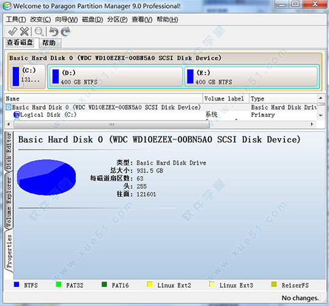329x306 pixels.
Task: Click the blue disk usage pie chart
Action: pyautogui.click(x=46, y=177)
